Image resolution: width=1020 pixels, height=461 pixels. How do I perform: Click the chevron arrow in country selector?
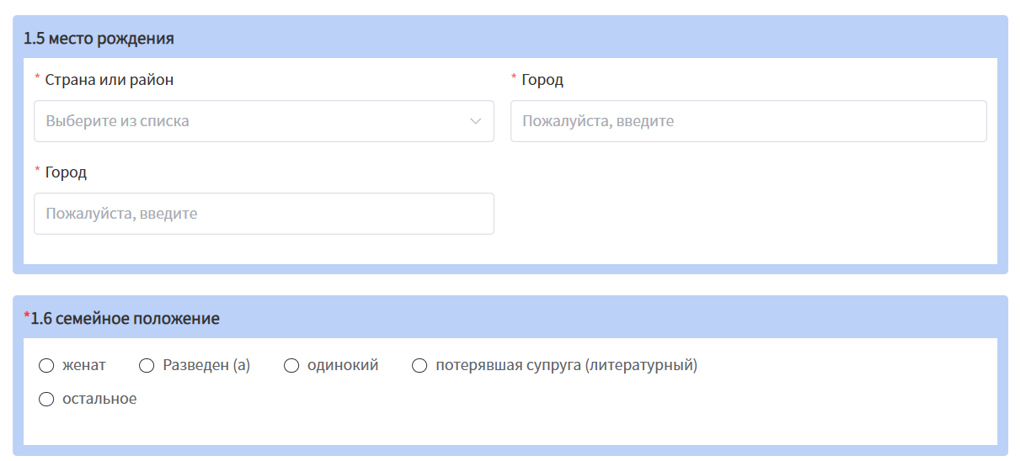coord(475,121)
